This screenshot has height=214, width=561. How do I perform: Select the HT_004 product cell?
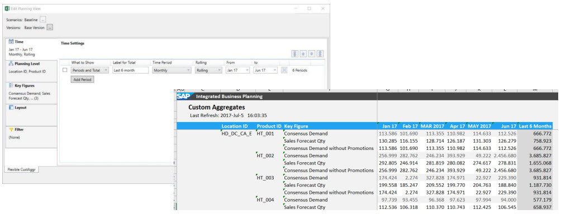pos(265,200)
